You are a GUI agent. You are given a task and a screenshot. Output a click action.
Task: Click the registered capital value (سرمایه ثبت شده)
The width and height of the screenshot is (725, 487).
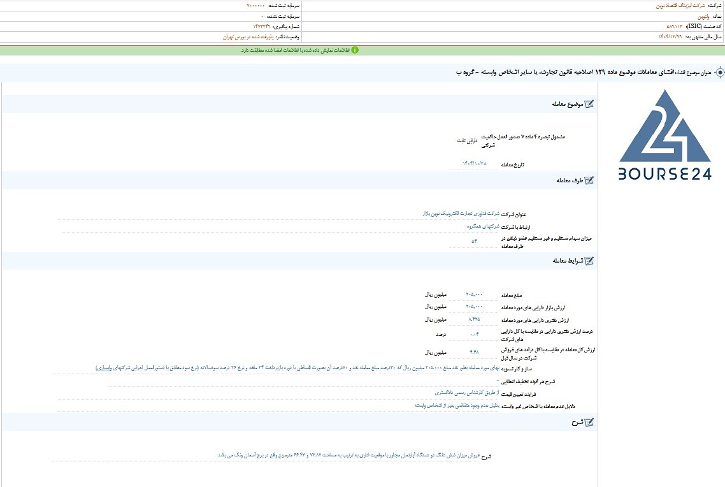coord(255,6)
